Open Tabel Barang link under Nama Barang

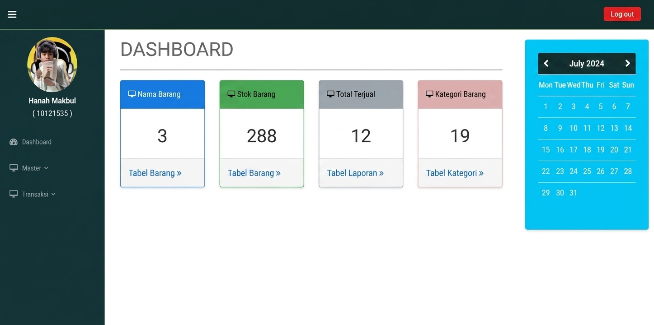click(x=155, y=173)
